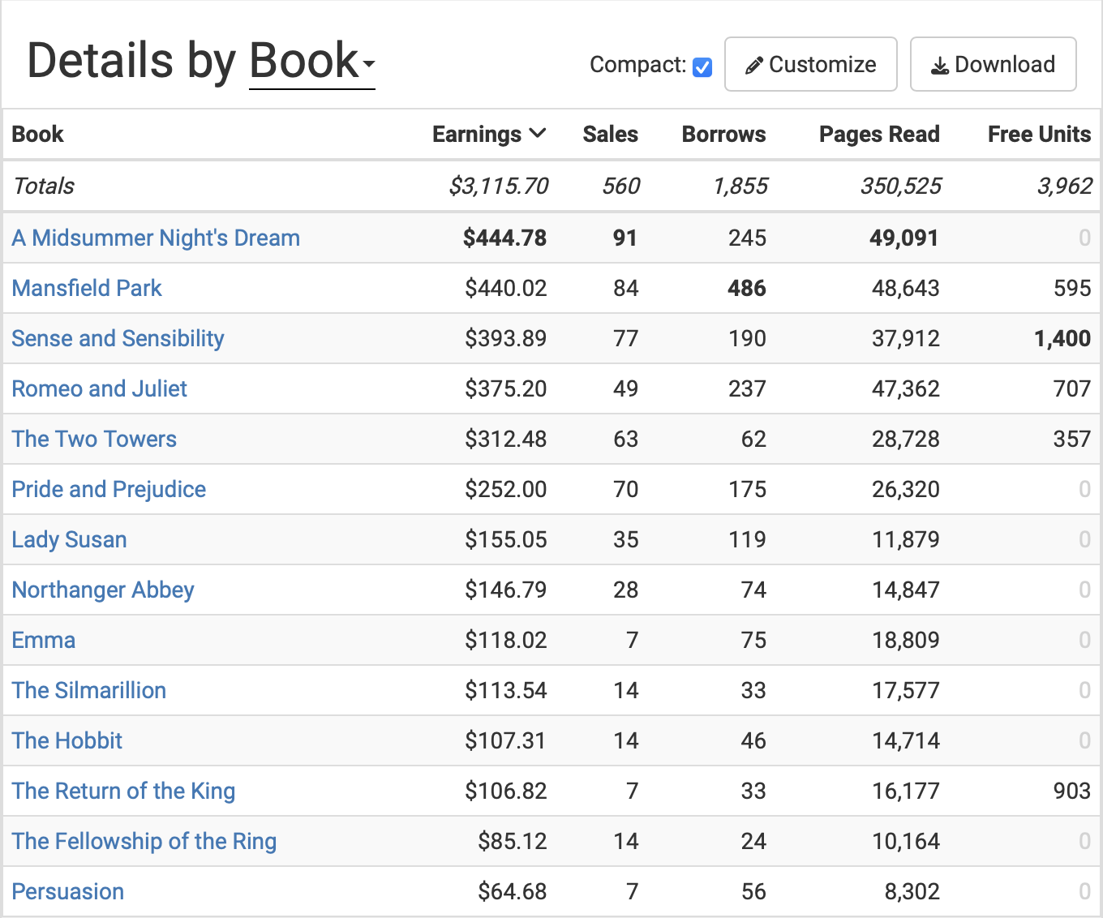Image resolution: width=1103 pixels, height=918 pixels.
Task: Select the 707 free units cell
Action: pyautogui.click(x=1071, y=388)
